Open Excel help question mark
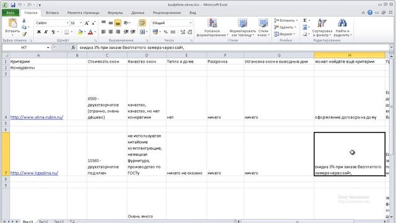The image size is (396, 223). 370,12
